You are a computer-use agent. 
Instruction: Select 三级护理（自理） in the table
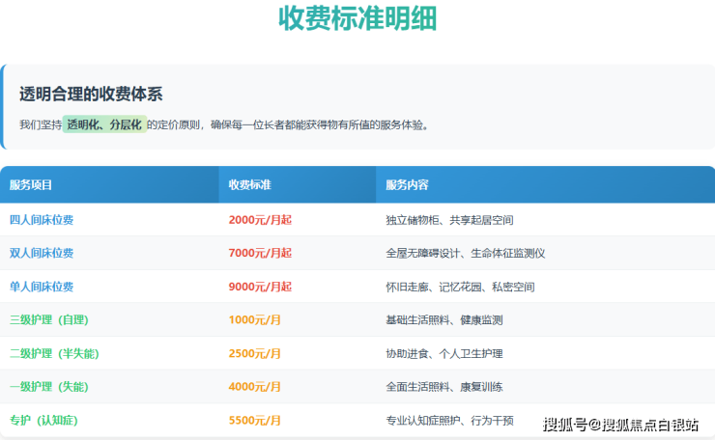click(x=48, y=320)
